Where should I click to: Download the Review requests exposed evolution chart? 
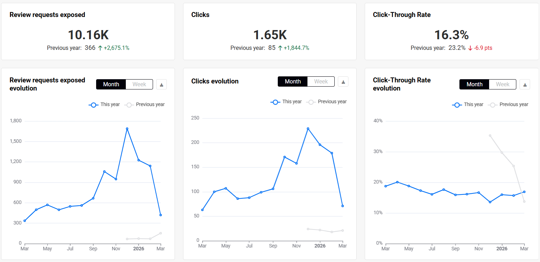pyautogui.click(x=162, y=85)
